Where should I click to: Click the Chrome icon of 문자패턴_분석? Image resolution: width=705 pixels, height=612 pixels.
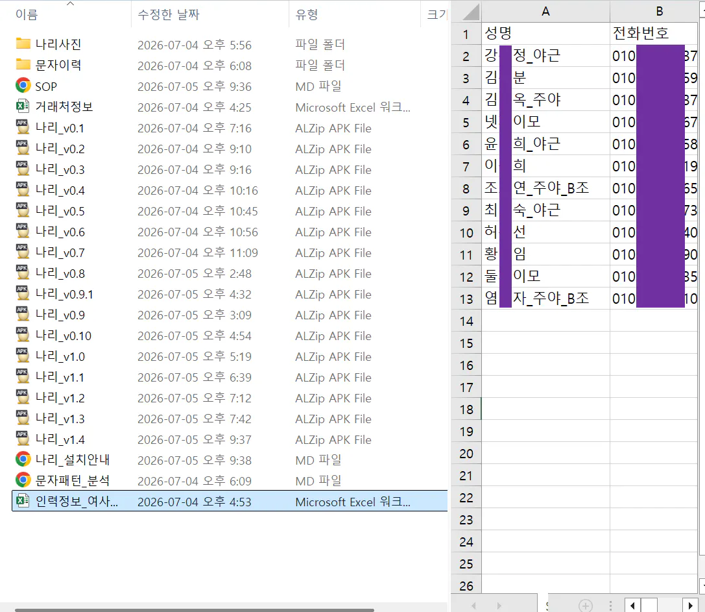click(x=23, y=480)
